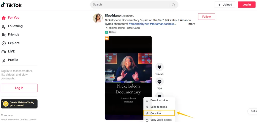Screen dimensions: 257x122
Task: Click the search magnifier icon
Action: (x=173, y=5)
